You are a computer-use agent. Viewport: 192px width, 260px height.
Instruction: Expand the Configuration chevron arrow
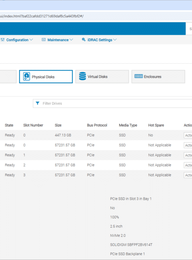click(x=31, y=40)
